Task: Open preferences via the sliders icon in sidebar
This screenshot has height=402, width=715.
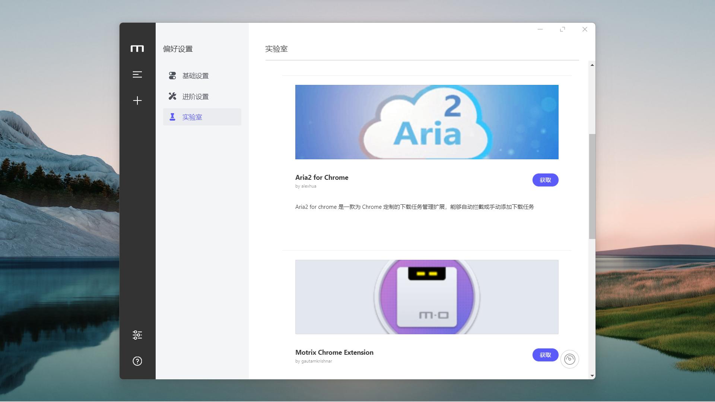Action: pyautogui.click(x=137, y=334)
